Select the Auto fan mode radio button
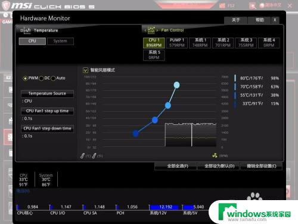 53,78
